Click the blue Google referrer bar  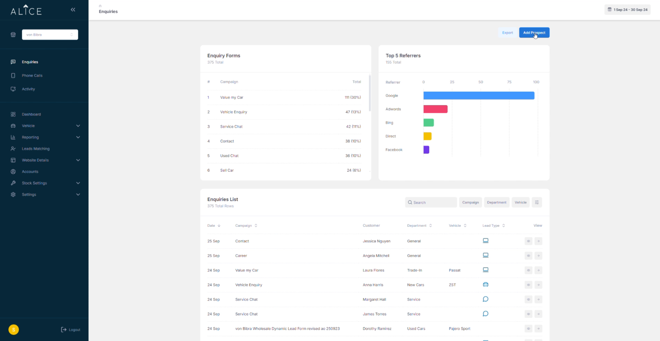(478, 96)
